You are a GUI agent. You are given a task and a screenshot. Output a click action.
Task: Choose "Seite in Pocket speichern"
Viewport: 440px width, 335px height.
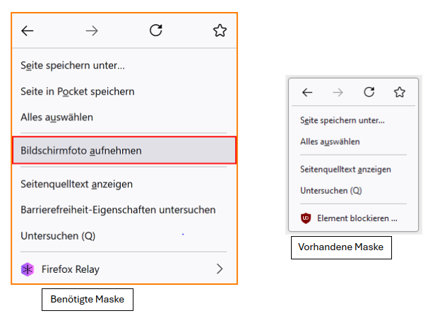pyautogui.click(x=78, y=91)
